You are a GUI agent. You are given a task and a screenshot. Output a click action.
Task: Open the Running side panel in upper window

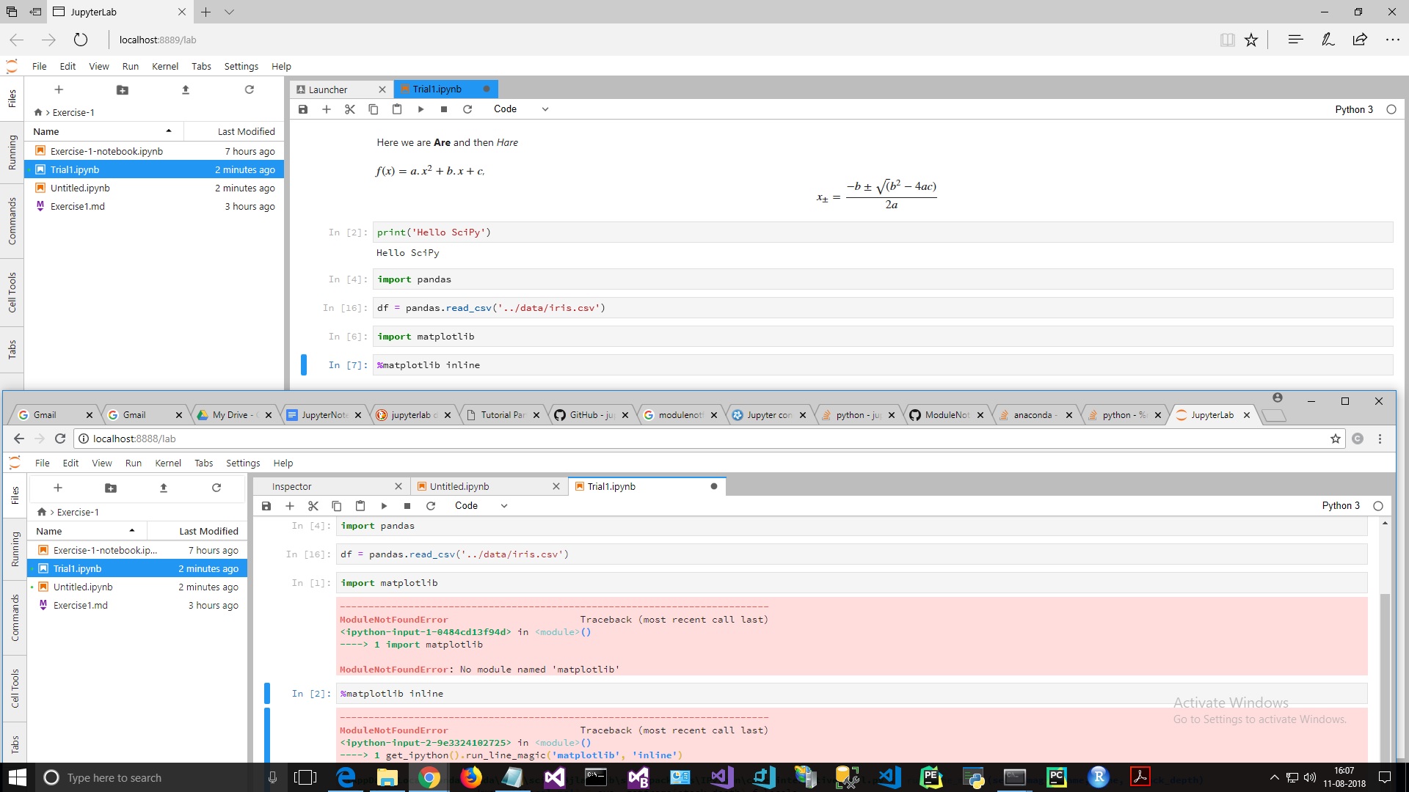point(12,153)
